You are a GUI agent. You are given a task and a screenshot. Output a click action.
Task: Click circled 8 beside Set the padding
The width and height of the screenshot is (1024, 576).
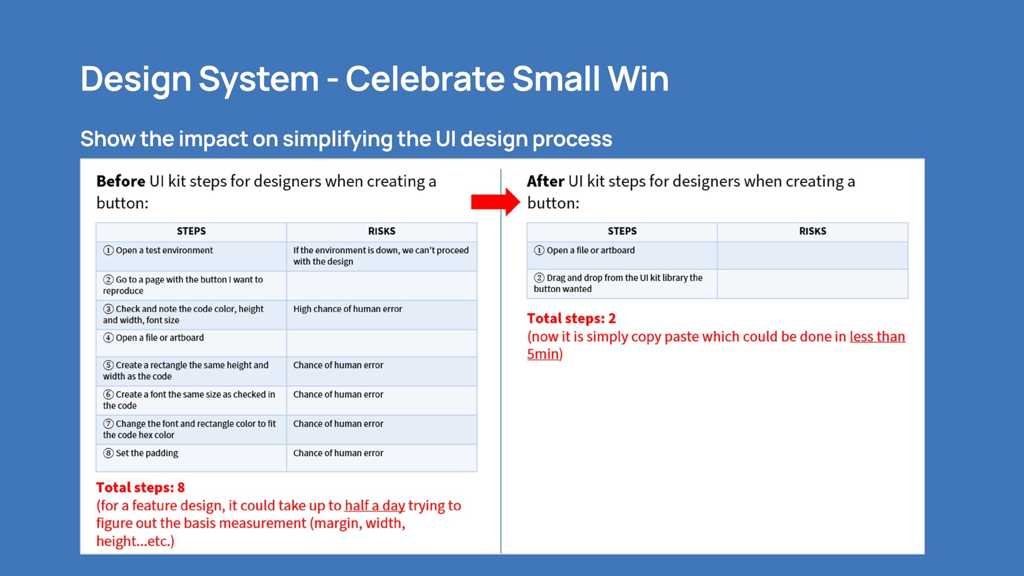(x=108, y=453)
